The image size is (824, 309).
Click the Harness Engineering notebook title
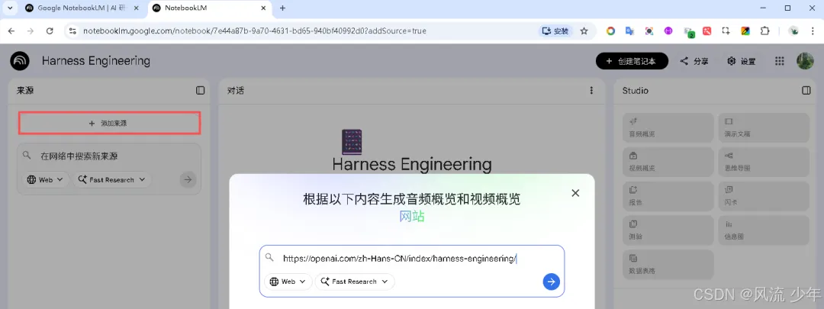click(96, 61)
